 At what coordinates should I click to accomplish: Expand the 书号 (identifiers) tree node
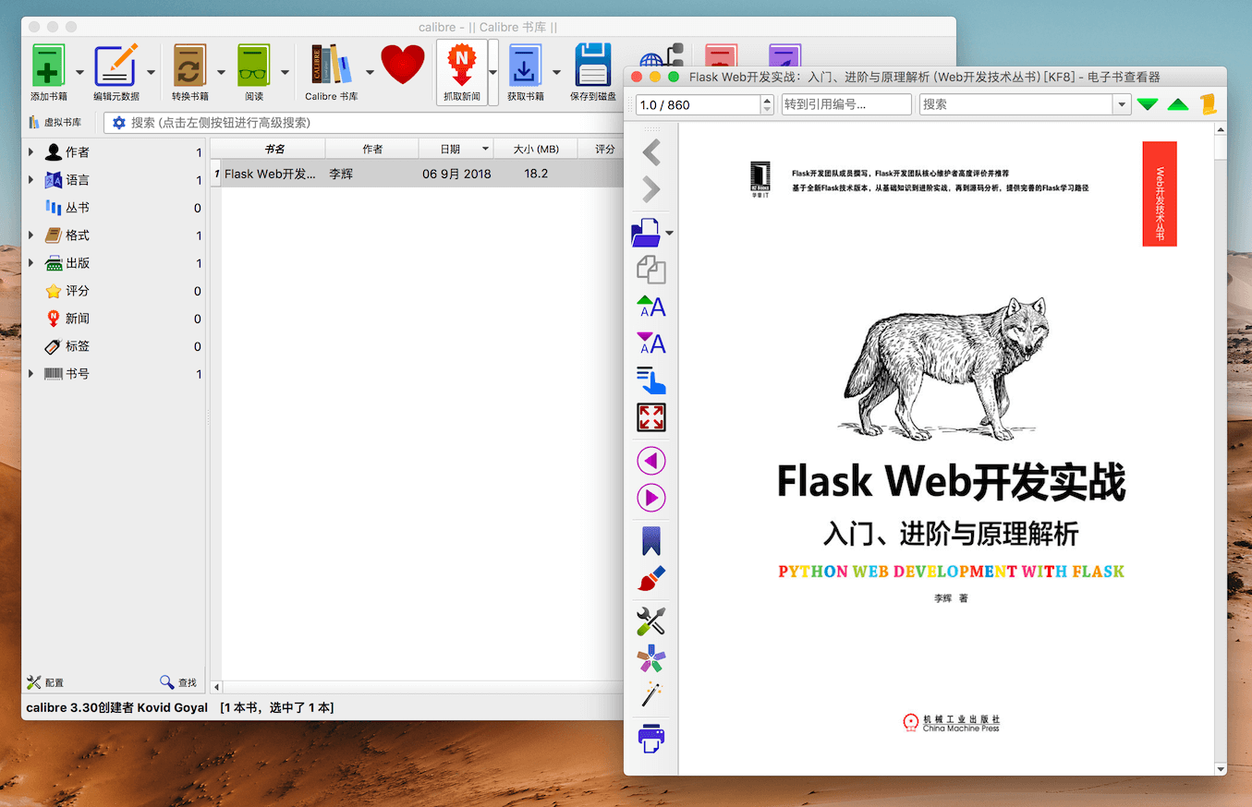[x=30, y=374]
